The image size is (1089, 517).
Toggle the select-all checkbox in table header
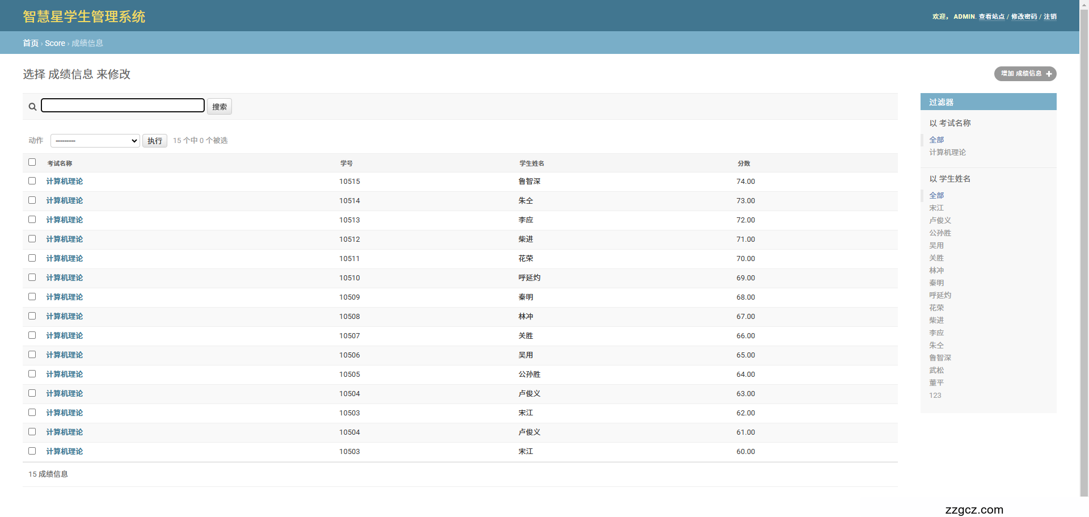pos(32,162)
